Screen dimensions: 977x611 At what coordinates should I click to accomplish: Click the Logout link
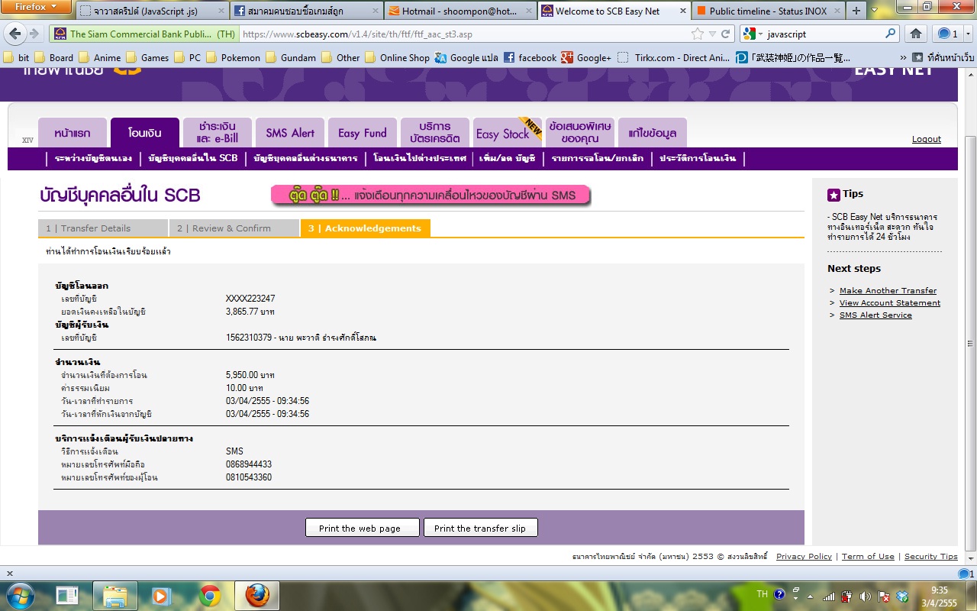point(927,139)
